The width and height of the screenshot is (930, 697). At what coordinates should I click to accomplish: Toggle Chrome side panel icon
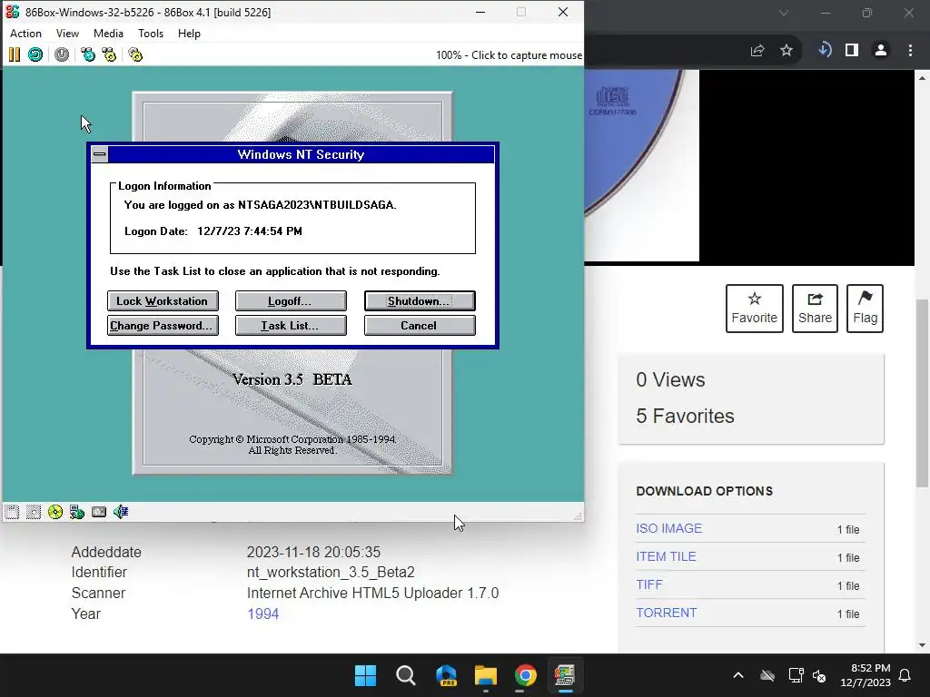[x=852, y=51]
